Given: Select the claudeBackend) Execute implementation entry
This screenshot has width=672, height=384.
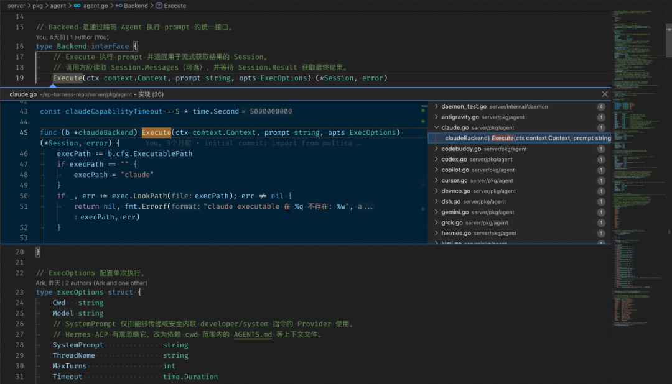Looking at the screenshot, I should coord(520,138).
